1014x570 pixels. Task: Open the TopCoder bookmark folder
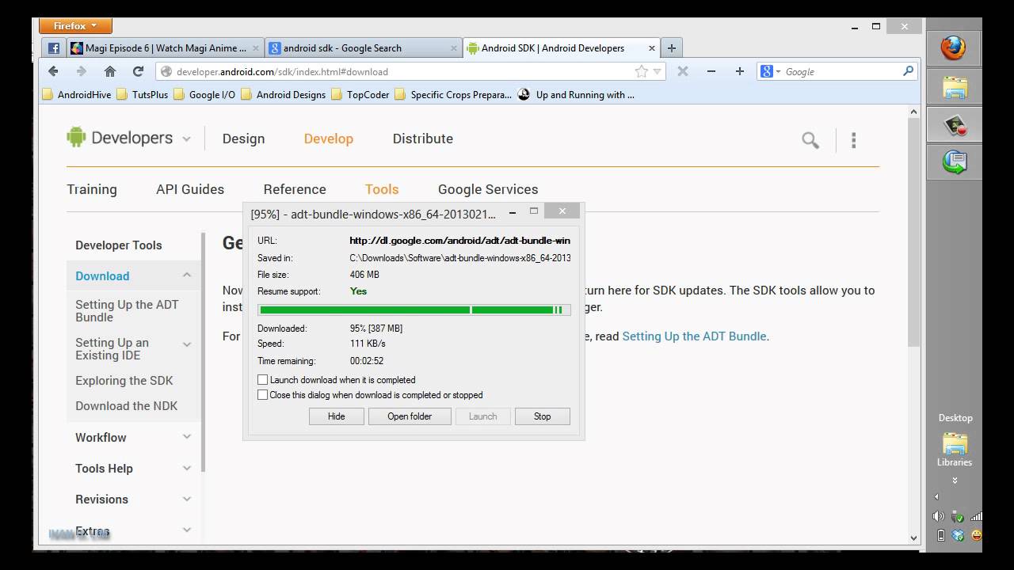360,95
